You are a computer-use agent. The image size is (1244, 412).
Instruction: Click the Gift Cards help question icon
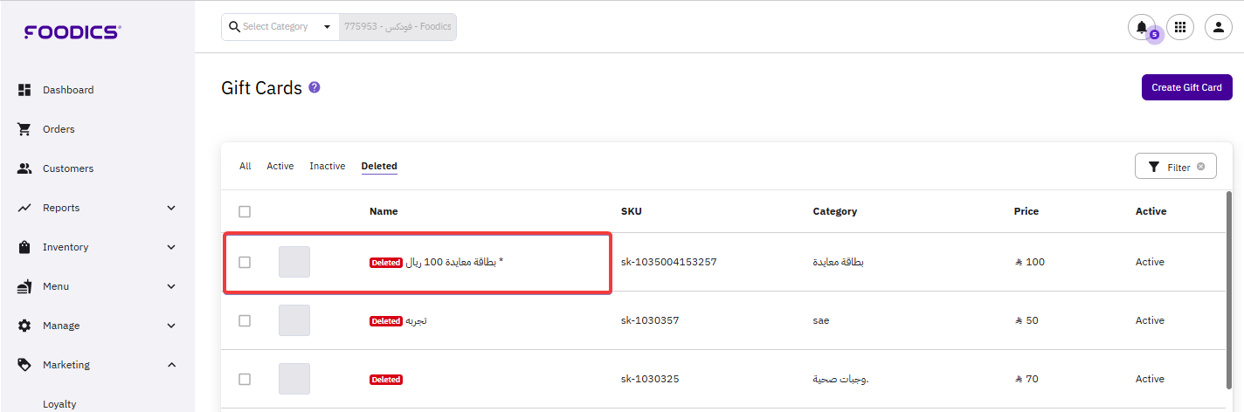coord(314,88)
